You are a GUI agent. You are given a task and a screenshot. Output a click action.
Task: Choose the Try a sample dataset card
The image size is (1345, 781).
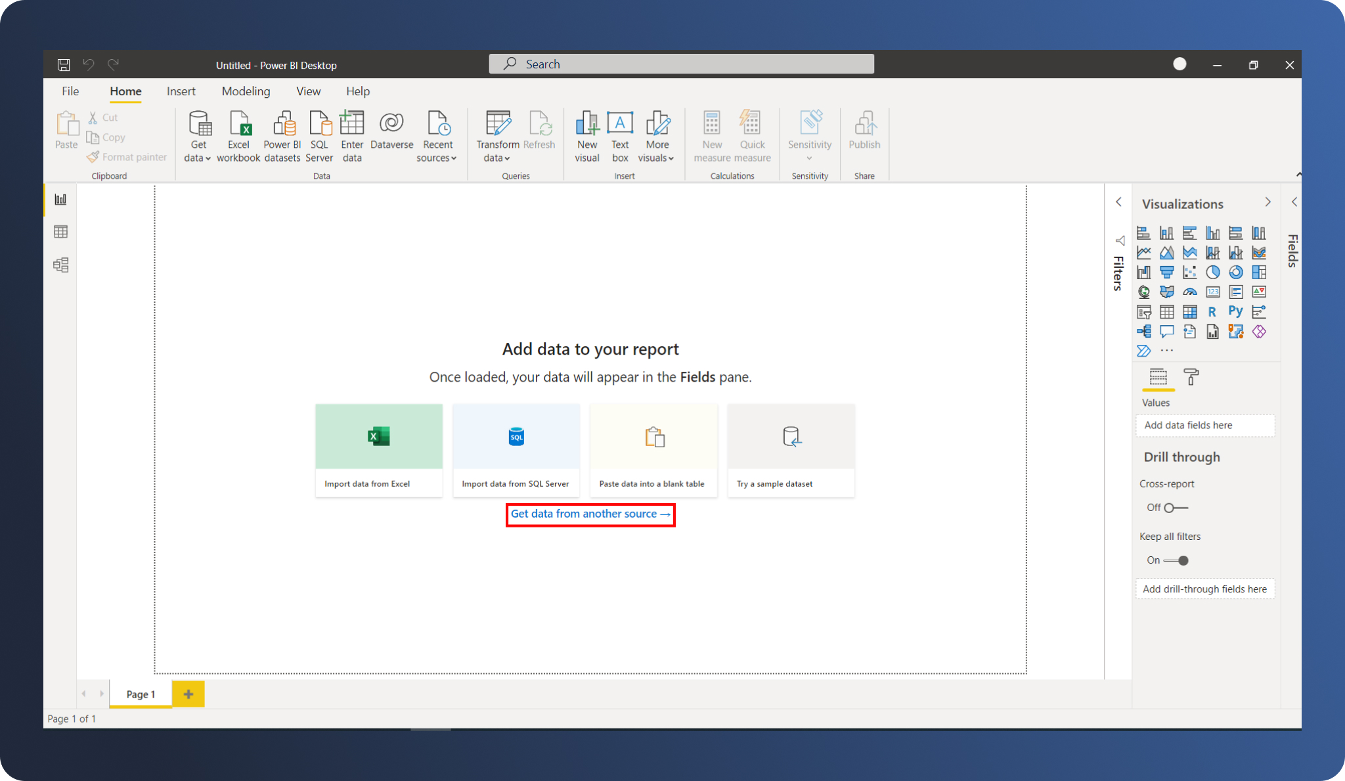click(791, 450)
